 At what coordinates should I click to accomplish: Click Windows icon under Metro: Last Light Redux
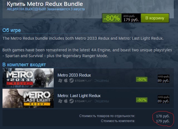(60, 101)
